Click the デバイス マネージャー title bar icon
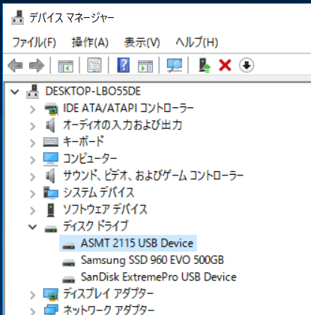Viewport: 311px width, 315px height. coord(17,17)
